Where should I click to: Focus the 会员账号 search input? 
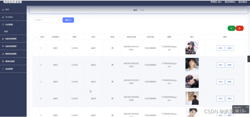pyautogui.click(x=47, y=20)
